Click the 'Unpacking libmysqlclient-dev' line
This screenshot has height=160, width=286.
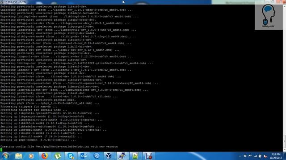(x=74, y=90)
